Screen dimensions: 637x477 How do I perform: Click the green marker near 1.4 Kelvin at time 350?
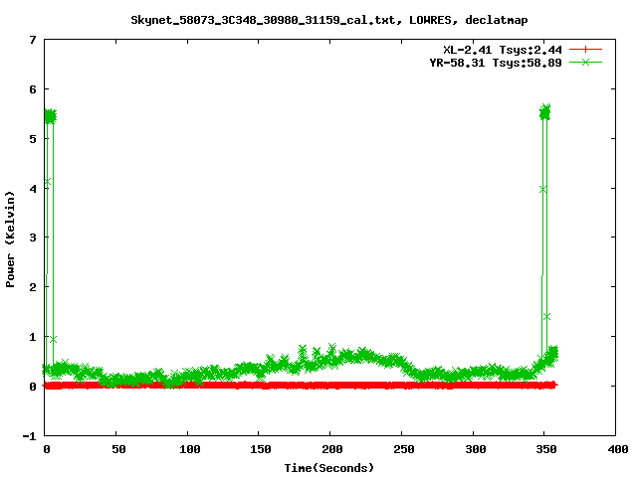(546, 317)
